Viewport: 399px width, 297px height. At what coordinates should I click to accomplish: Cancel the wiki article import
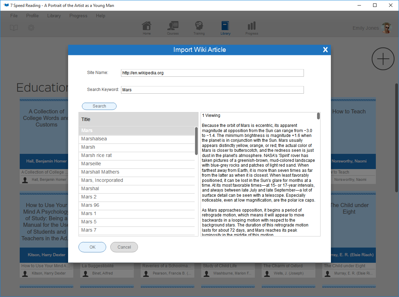tap(124, 247)
